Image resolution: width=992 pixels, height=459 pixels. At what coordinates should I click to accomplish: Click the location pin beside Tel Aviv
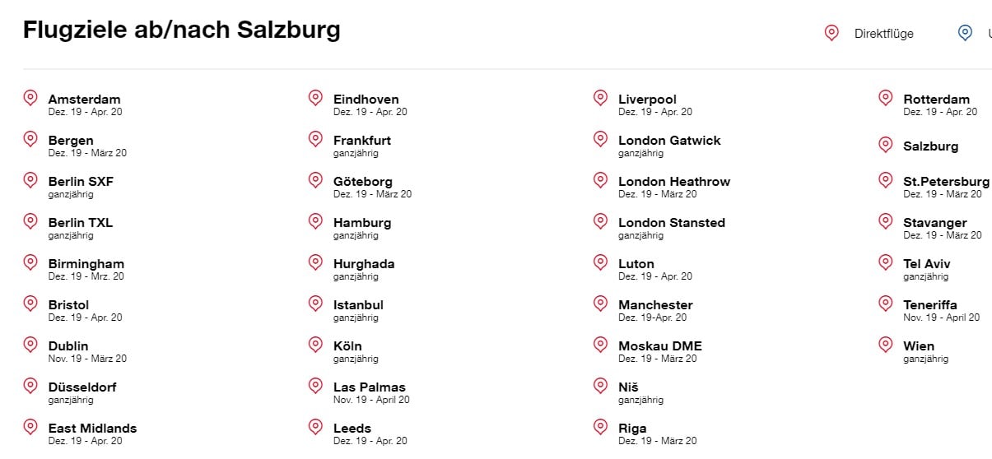886,263
